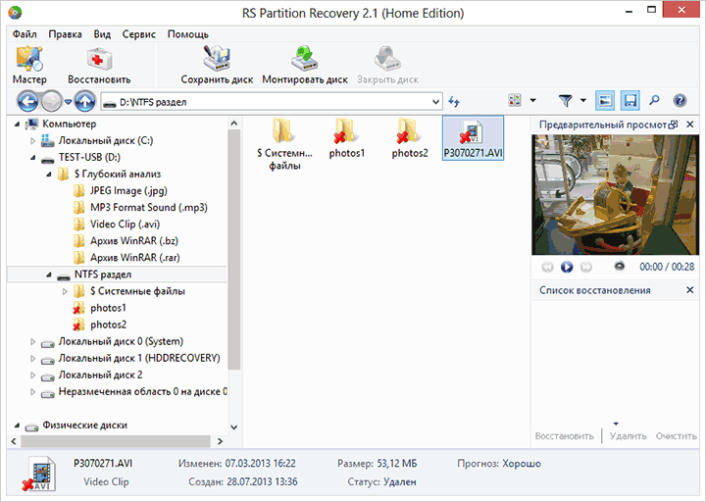Expand the address path dropdown
This screenshot has height=502, width=706.
click(x=435, y=101)
